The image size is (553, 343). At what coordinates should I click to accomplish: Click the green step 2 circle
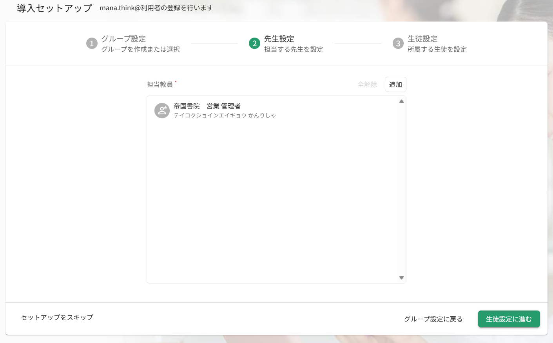coord(254,43)
